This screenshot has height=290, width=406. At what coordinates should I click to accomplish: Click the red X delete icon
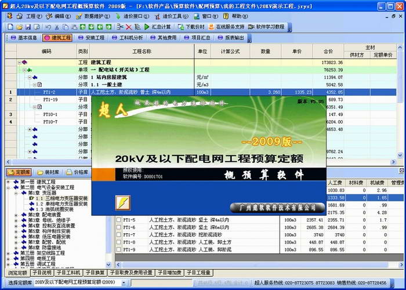click(129, 27)
